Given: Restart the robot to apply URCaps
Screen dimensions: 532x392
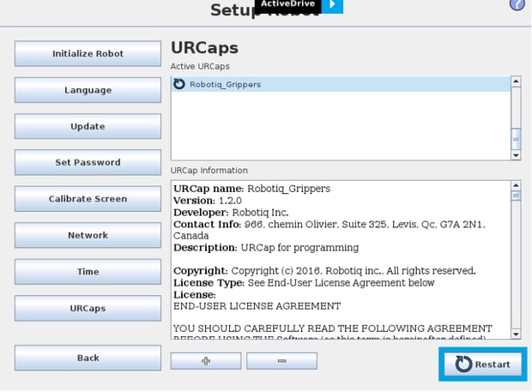Looking at the screenshot, I should (x=483, y=365).
